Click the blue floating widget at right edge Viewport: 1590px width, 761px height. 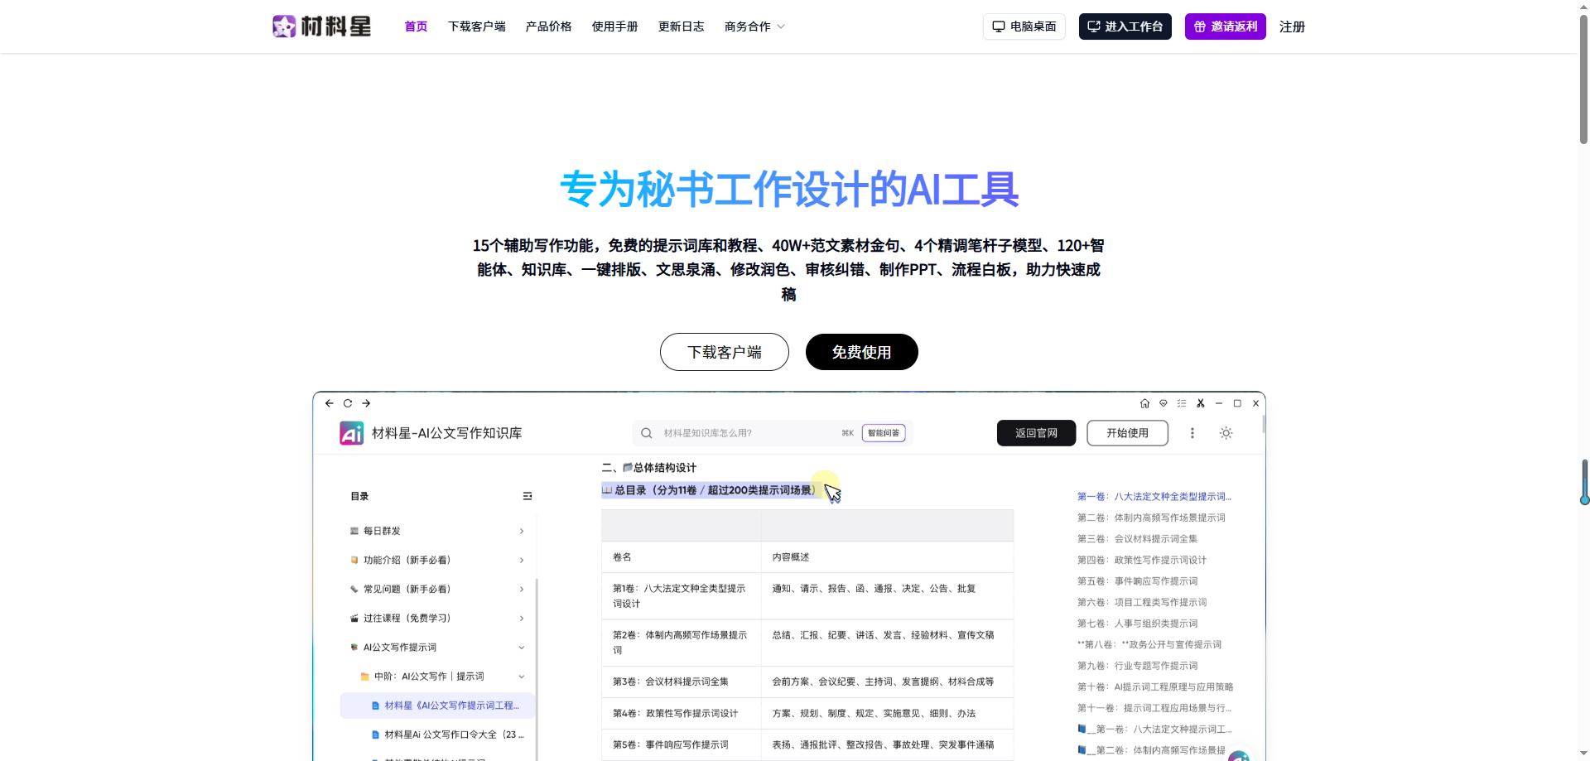coord(1584,482)
